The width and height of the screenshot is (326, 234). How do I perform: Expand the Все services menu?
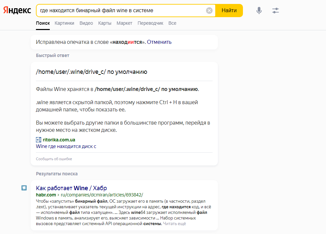[172, 23]
